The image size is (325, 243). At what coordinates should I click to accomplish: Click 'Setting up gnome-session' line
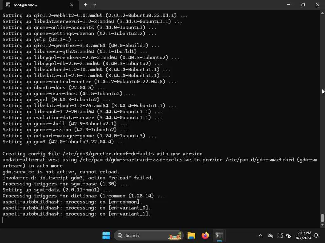click(x=65, y=130)
